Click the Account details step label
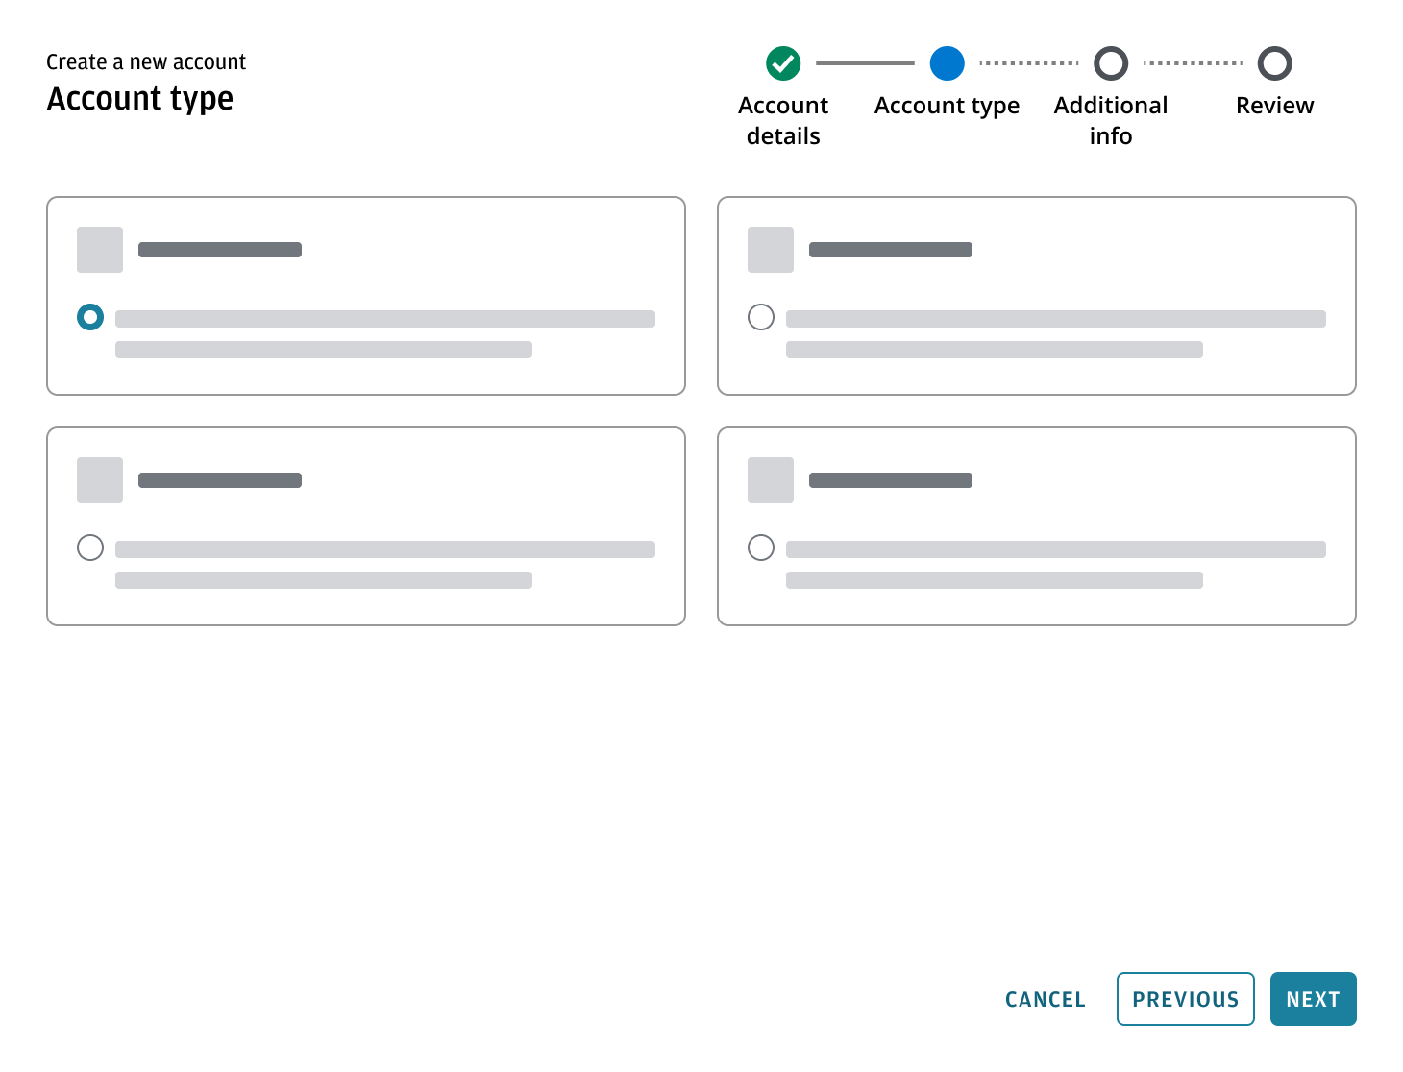Screen dimensions: 1403x1072 pyautogui.click(x=782, y=120)
